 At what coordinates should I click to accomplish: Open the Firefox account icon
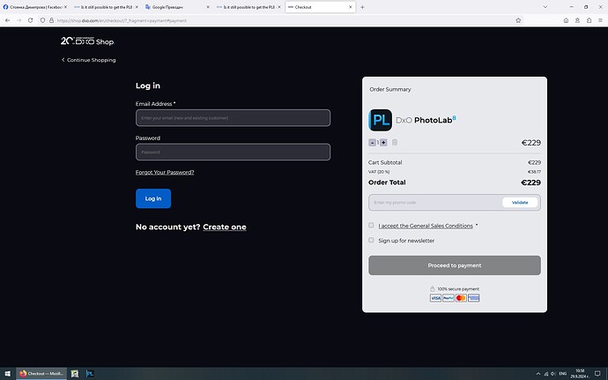point(577,20)
